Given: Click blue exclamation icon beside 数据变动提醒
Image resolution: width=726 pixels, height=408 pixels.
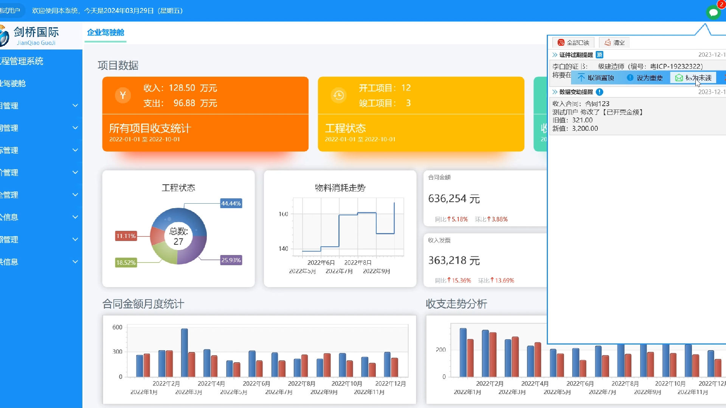Looking at the screenshot, I should [599, 92].
